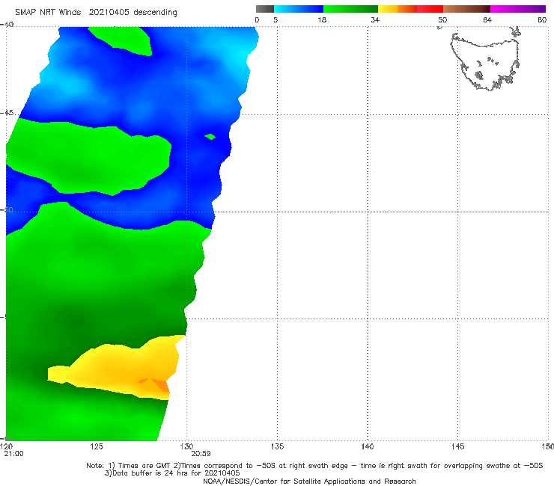The image size is (554, 486).
Task: Click the light blue segment of the color bar
Action: click(x=299, y=9)
